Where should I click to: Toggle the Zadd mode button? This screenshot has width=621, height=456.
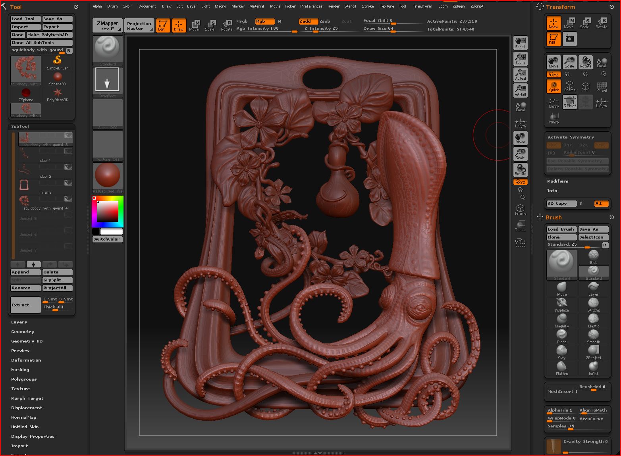(308, 21)
